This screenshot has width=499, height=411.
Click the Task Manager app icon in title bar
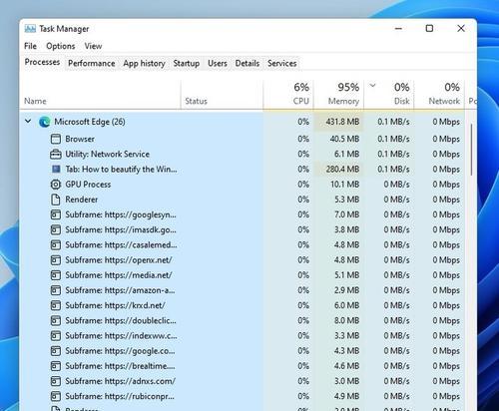tap(30, 29)
